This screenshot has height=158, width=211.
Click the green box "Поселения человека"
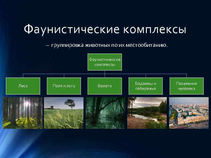pos(186,86)
